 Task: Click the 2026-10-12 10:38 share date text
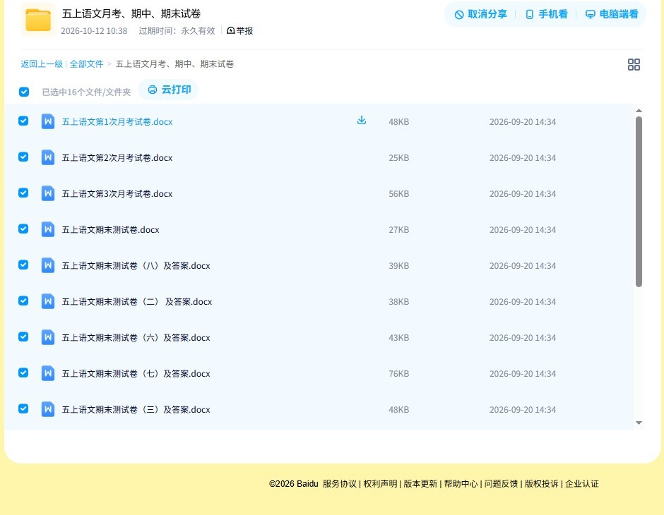(x=94, y=31)
